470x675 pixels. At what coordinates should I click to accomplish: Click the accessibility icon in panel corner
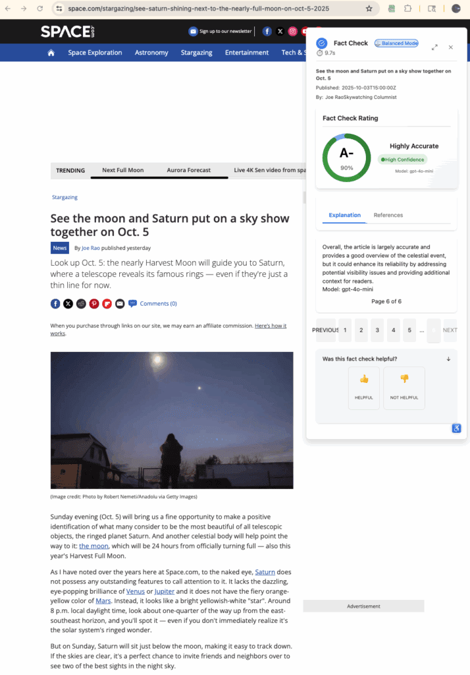pos(456,428)
